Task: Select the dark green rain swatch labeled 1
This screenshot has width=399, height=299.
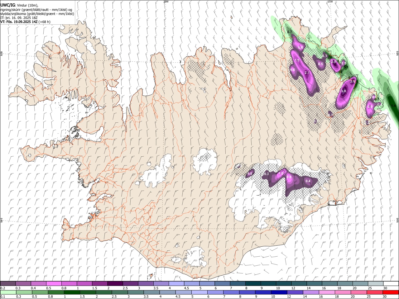Action: [72, 292]
